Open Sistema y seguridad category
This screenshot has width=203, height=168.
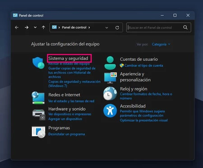click(x=68, y=59)
